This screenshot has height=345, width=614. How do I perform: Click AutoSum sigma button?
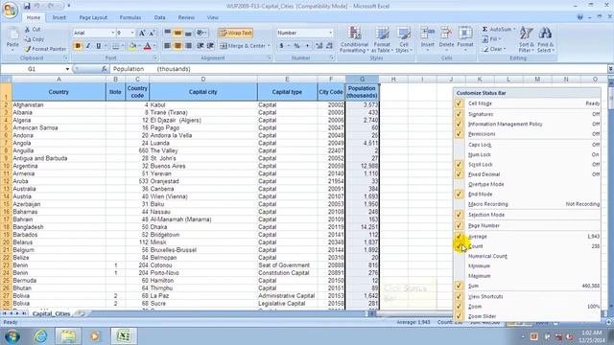[x=484, y=30]
